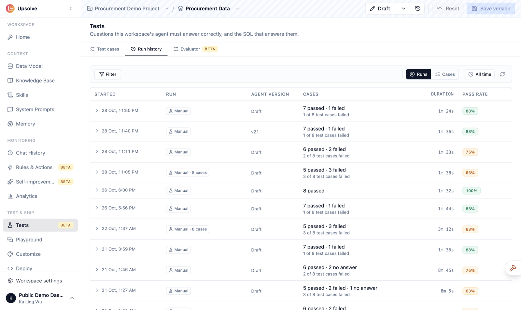Image resolution: width=521 pixels, height=310 pixels.
Task: Click the Self-improvement sparkle icon
Action: coord(10,182)
